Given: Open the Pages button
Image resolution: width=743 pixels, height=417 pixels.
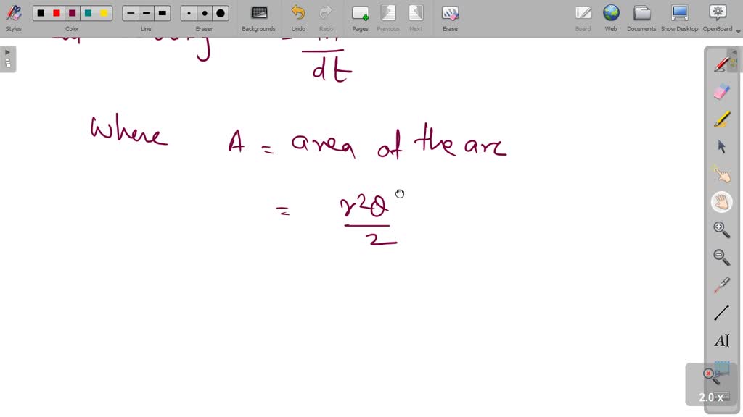Looking at the screenshot, I should pos(360,18).
